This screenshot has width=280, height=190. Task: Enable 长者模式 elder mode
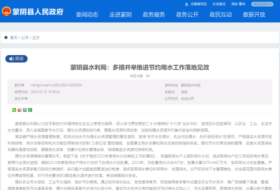click(219, 4)
